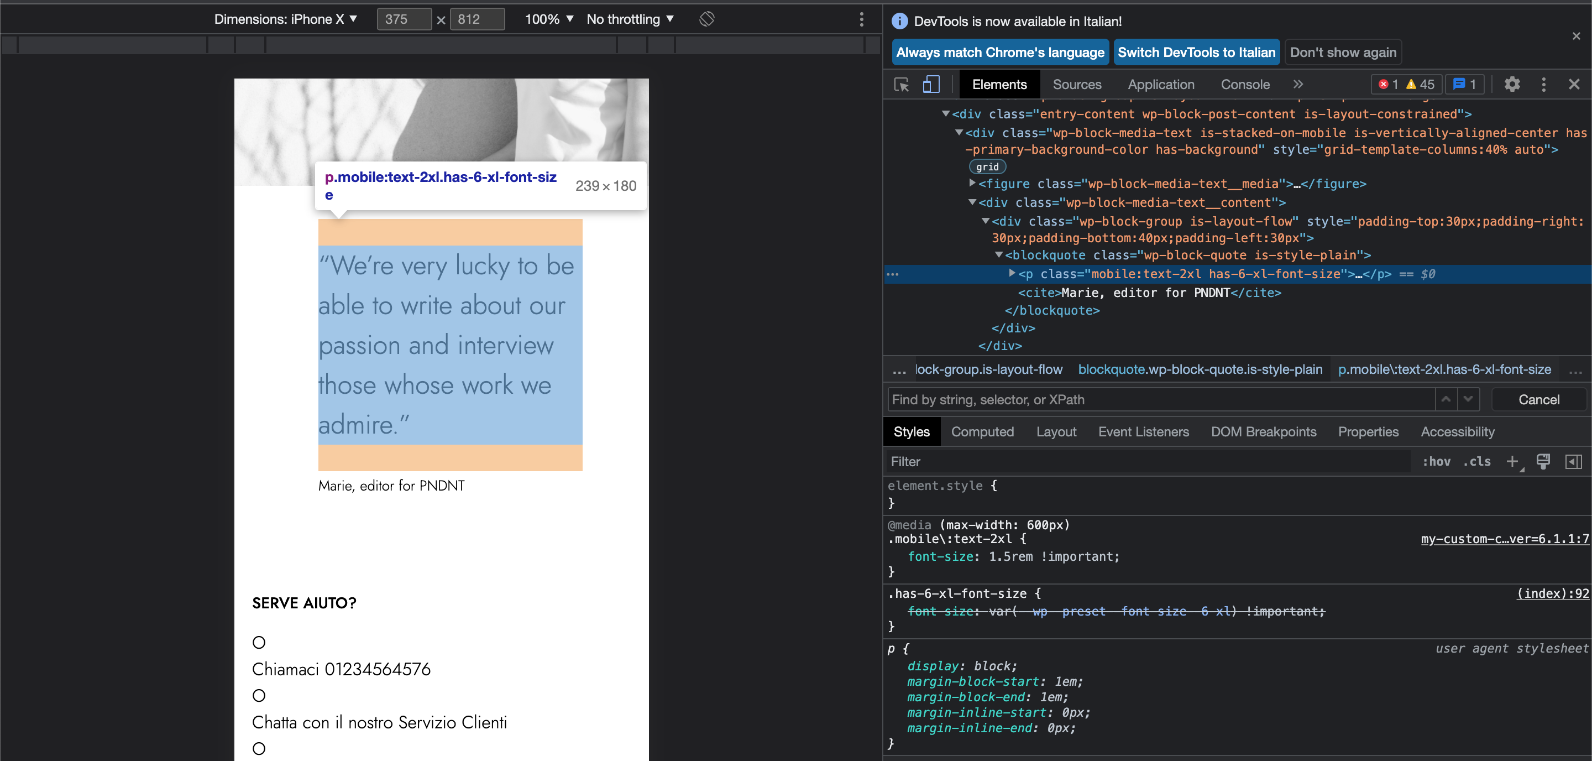Go to next search result arrow
The image size is (1592, 761).
tap(1468, 399)
